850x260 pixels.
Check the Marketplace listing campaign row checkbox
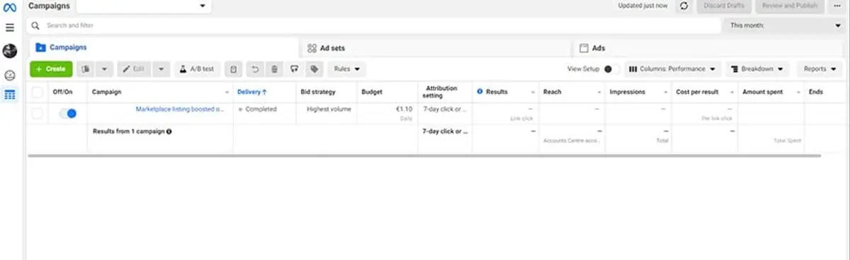coord(38,113)
